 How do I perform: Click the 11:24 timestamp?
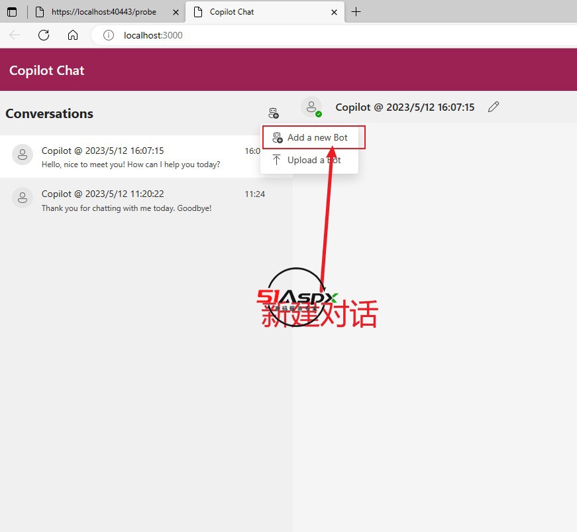click(x=254, y=194)
